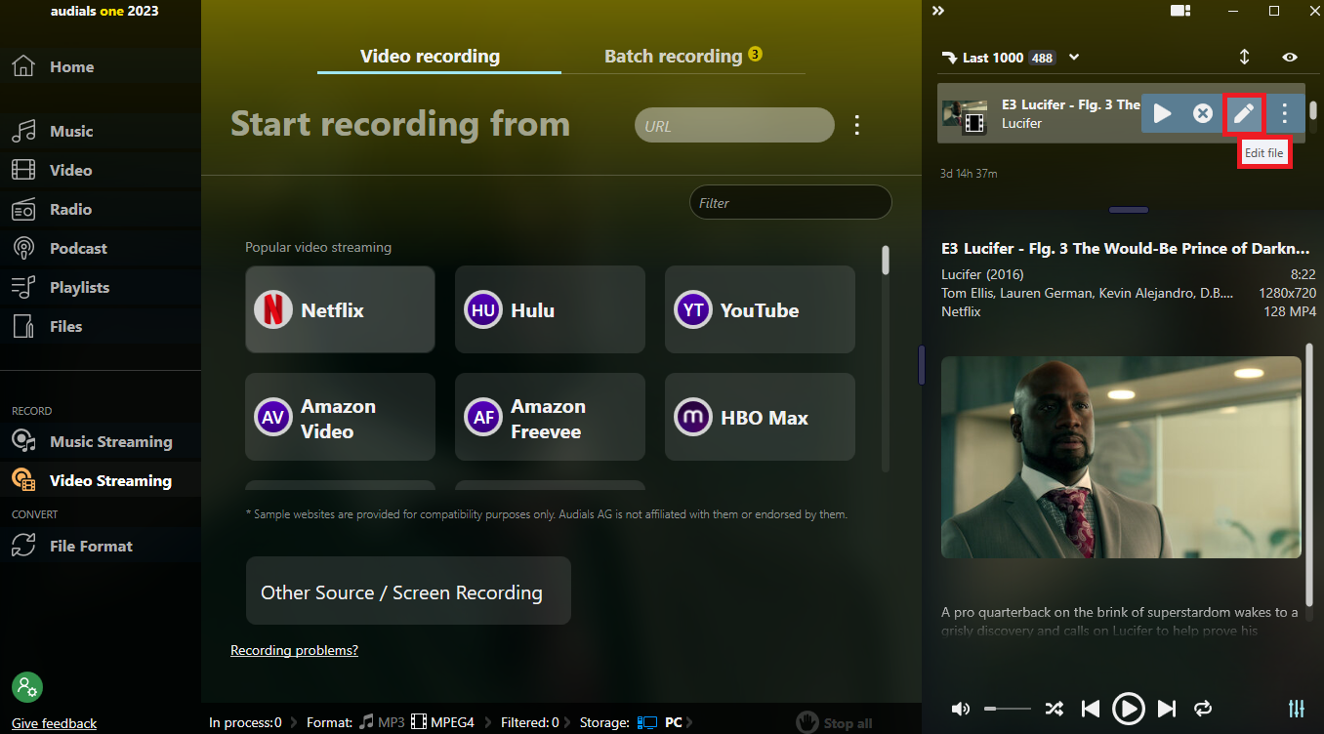Choose the HBO Max tile
1324x734 pixels.
pos(760,417)
